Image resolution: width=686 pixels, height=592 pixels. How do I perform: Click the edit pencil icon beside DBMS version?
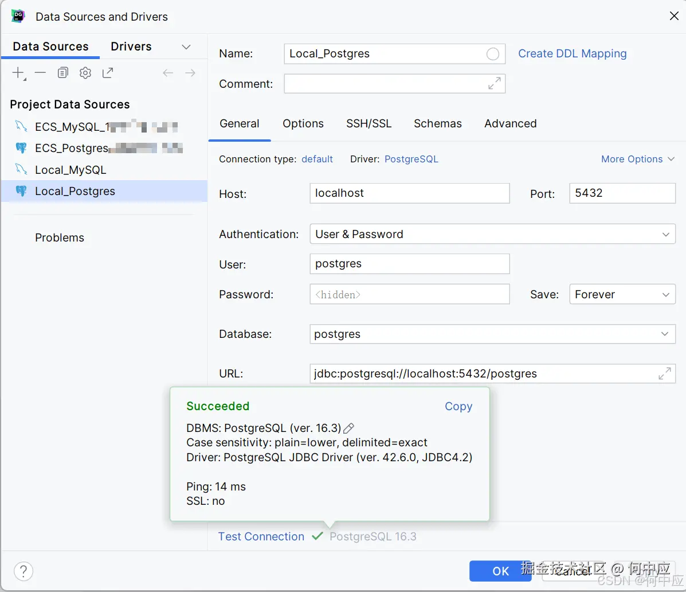click(x=348, y=428)
